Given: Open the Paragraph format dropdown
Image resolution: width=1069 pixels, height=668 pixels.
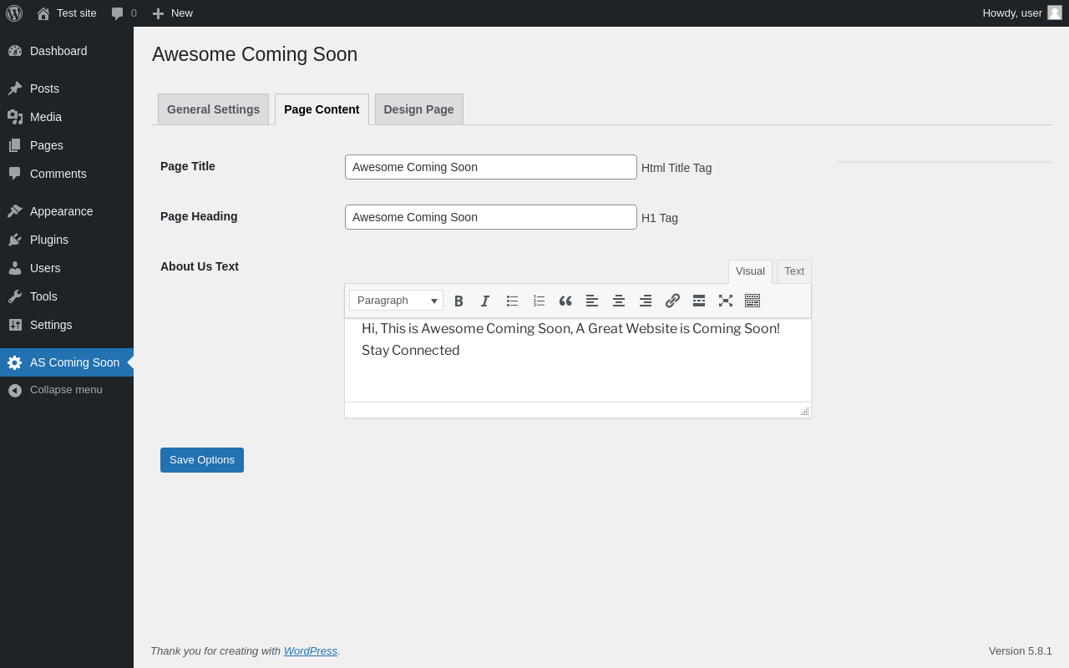Looking at the screenshot, I should point(397,301).
